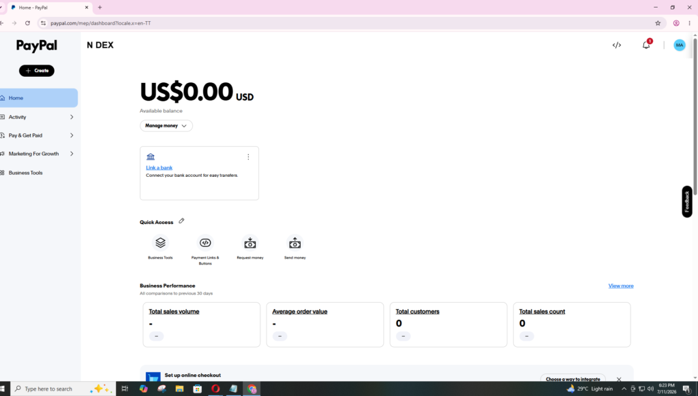Viewport: 698px width, 396px height.
Task: Expand the Pay & Get Paid chevron
Action: pyautogui.click(x=72, y=135)
